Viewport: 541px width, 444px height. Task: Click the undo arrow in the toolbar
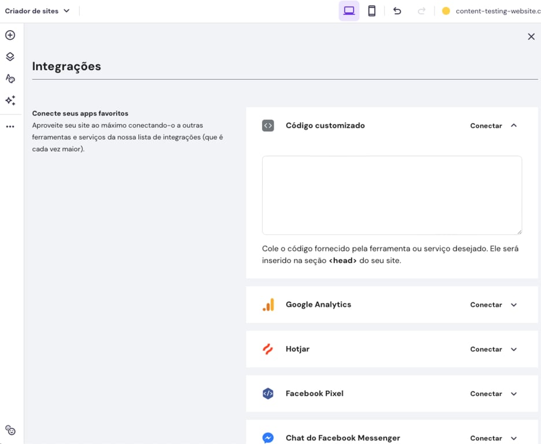tap(397, 10)
